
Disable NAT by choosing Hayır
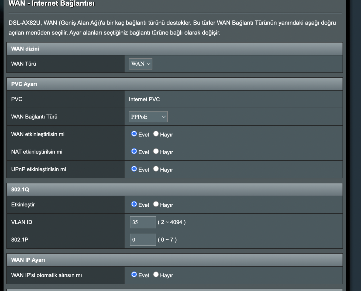click(x=156, y=151)
